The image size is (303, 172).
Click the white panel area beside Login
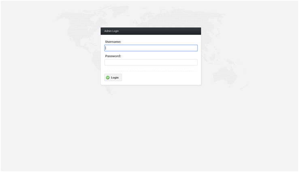(160, 77)
